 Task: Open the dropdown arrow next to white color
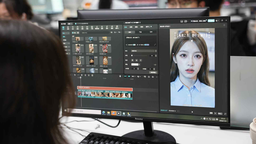tap(139, 65)
